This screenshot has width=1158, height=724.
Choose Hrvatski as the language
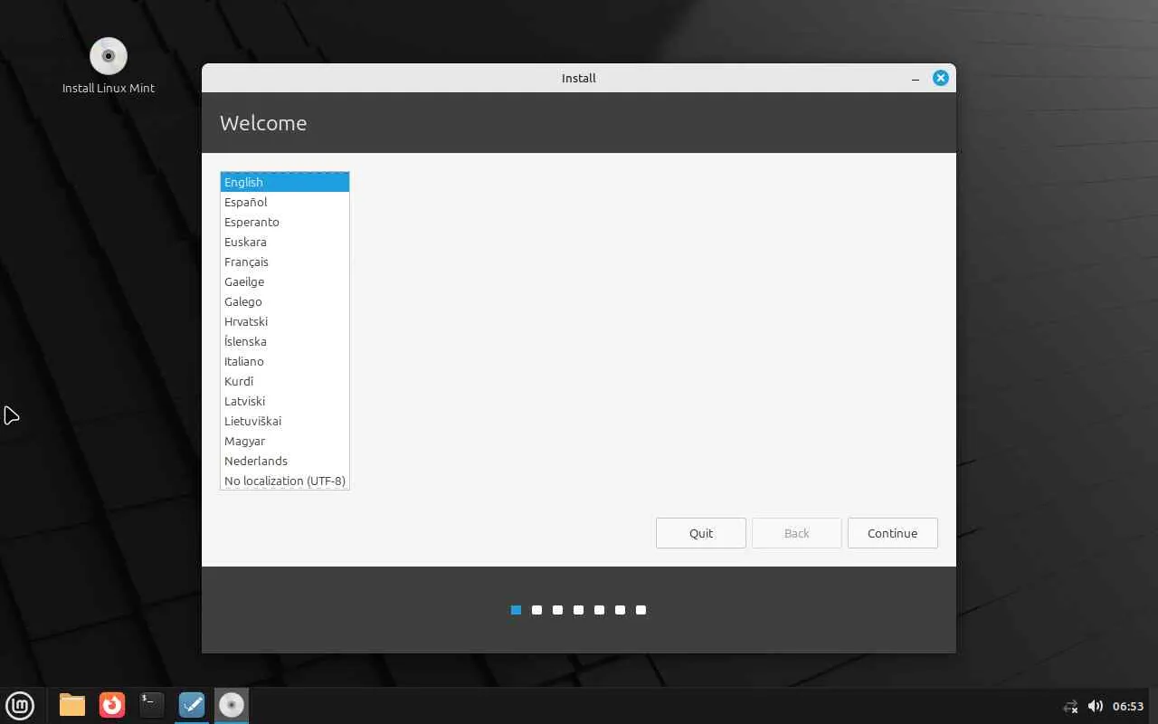click(285, 321)
